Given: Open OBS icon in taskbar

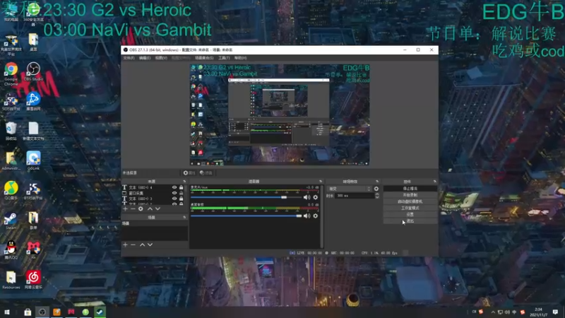Looking at the screenshot, I should tap(42, 312).
